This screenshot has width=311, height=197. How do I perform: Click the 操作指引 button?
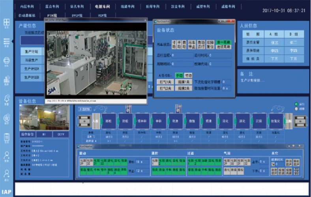point(28,134)
